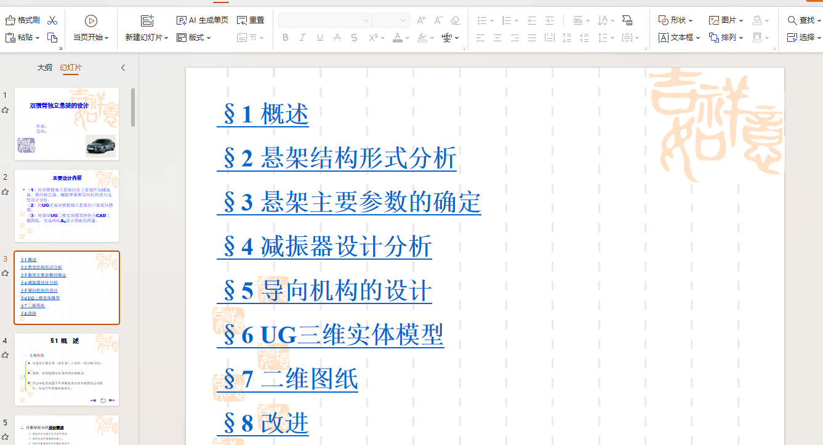Screen dimensions: 823x445
Task: Click the distributed alignment icon
Action: pyautogui.click(x=549, y=38)
